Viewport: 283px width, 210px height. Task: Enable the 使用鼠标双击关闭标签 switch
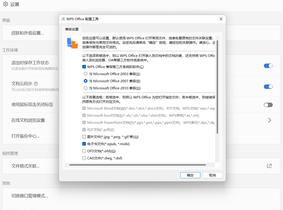[268, 105]
